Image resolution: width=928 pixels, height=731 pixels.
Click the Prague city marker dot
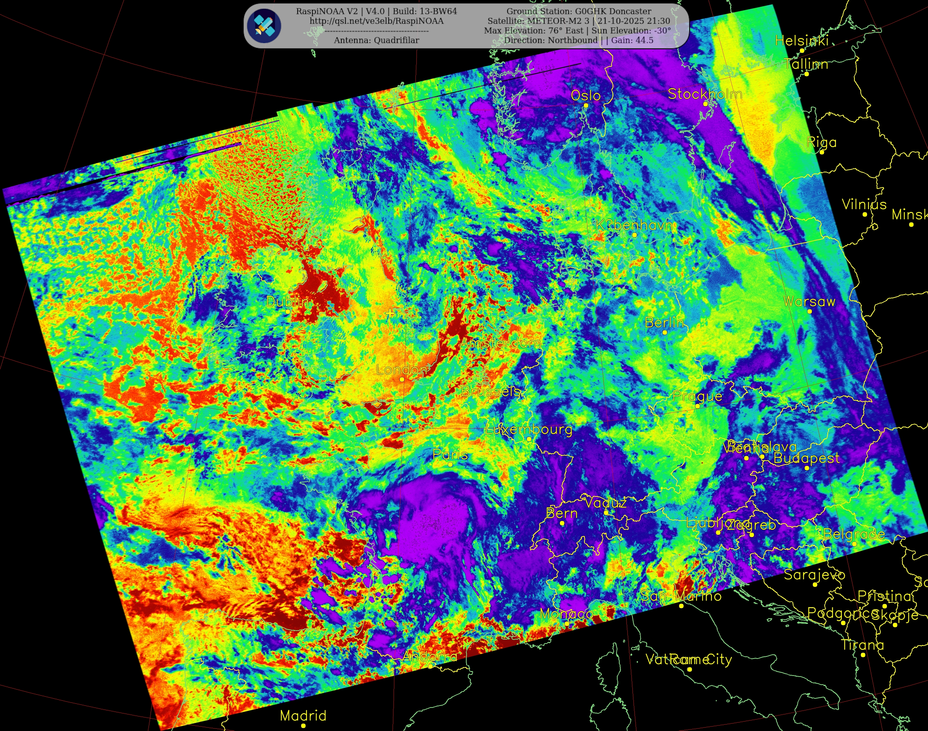[697, 406]
